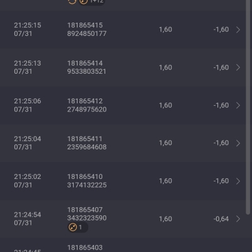Expand the 181865407 row with -0,64 result
The image size is (252, 252).
[238, 219]
